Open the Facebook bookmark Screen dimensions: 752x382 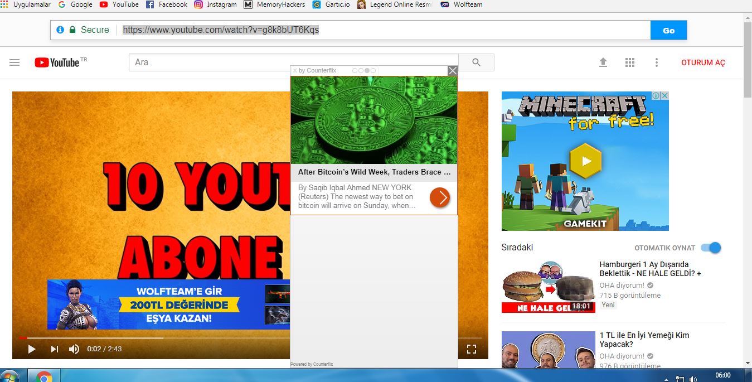tap(167, 4)
